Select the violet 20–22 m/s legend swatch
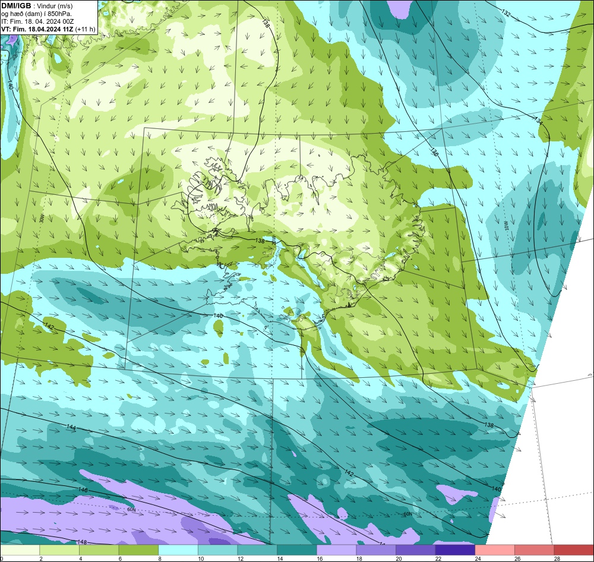594x562 pixels. pyautogui.click(x=416, y=550)
